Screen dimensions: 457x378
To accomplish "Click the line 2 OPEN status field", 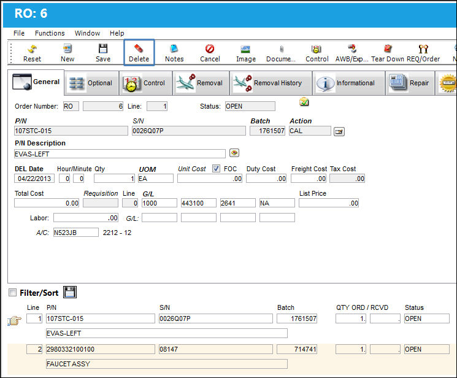I will point(427,349).
